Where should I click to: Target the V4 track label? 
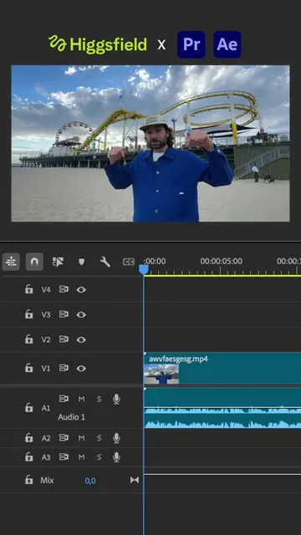[x=46, y=290]
